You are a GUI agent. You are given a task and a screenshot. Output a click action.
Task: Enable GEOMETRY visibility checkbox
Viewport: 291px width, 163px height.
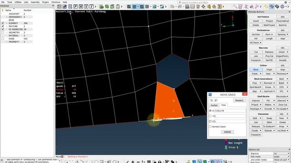3,32
